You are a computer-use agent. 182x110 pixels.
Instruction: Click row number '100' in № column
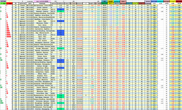point(16,93)
